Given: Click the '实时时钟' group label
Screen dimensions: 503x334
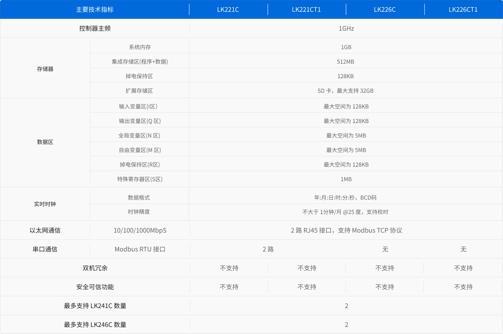Looking at the screenshot, I should [x=45, y=204].
